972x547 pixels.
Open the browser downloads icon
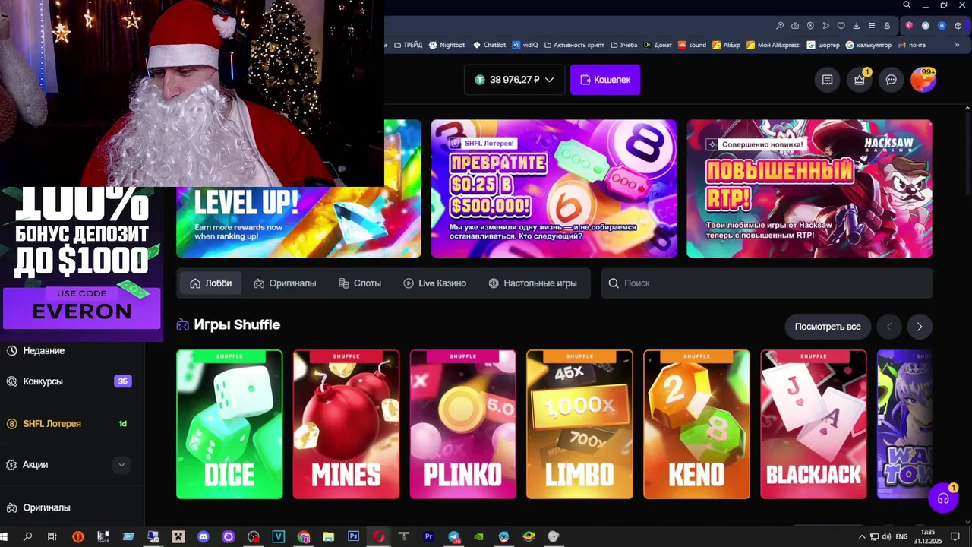(x=856, y=26)
